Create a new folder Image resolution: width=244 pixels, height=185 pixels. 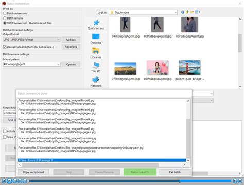point(192,12)
